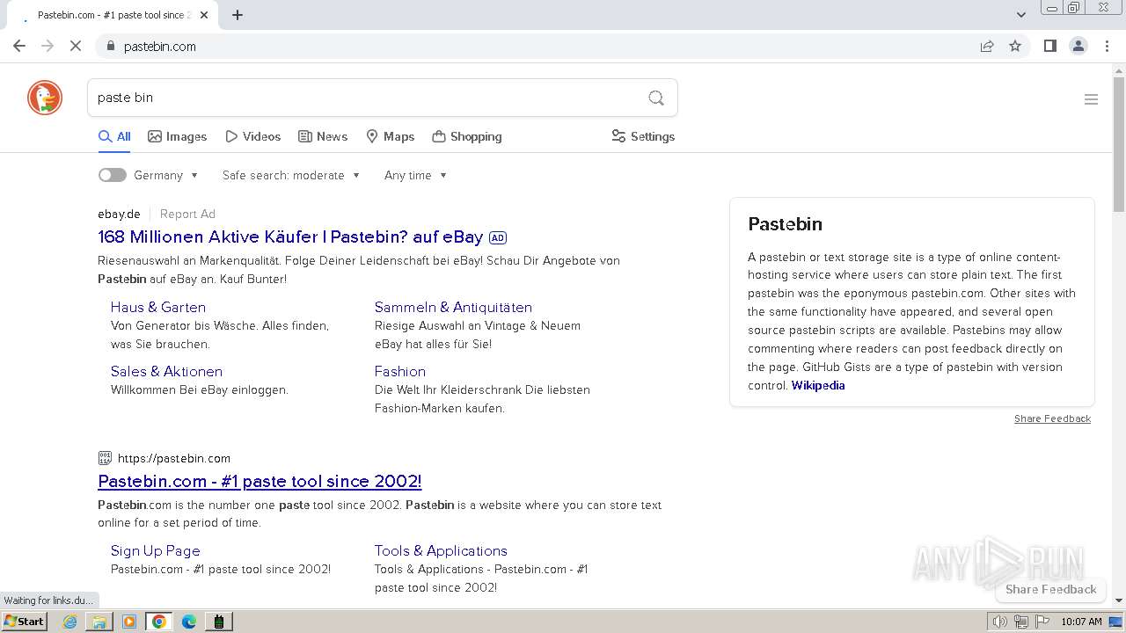Click the ebay.de ad domain text
Screen dimensions: 1126x633
point(119,214)
